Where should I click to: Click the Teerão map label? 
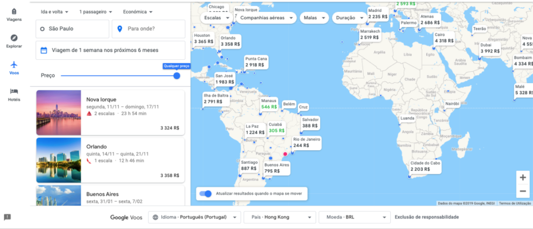coord(479,29)
